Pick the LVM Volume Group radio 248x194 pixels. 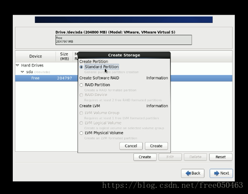[81, 113]
